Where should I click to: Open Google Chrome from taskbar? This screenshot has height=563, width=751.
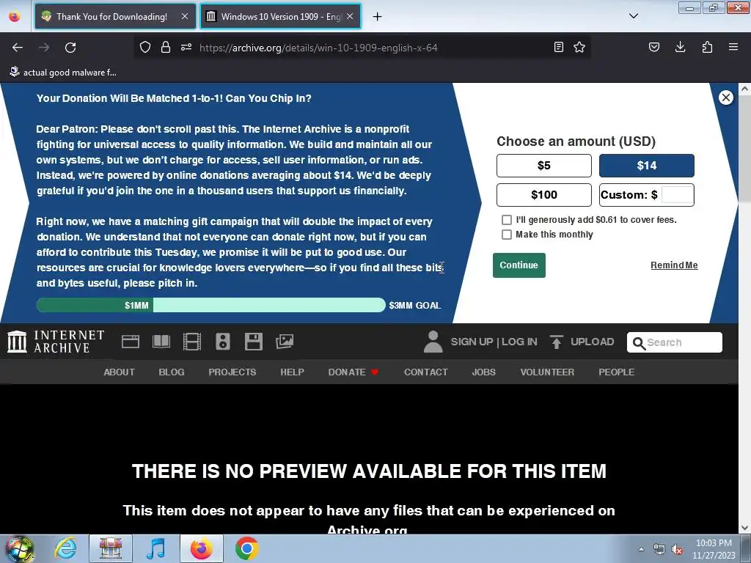tap(246, 548)
